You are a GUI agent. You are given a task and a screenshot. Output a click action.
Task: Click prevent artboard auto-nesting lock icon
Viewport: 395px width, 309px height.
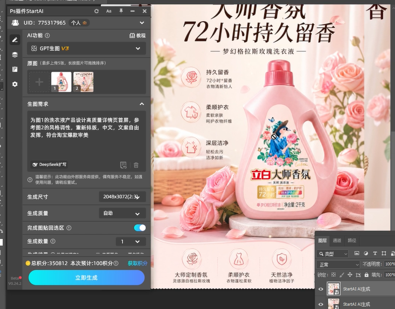358,275
